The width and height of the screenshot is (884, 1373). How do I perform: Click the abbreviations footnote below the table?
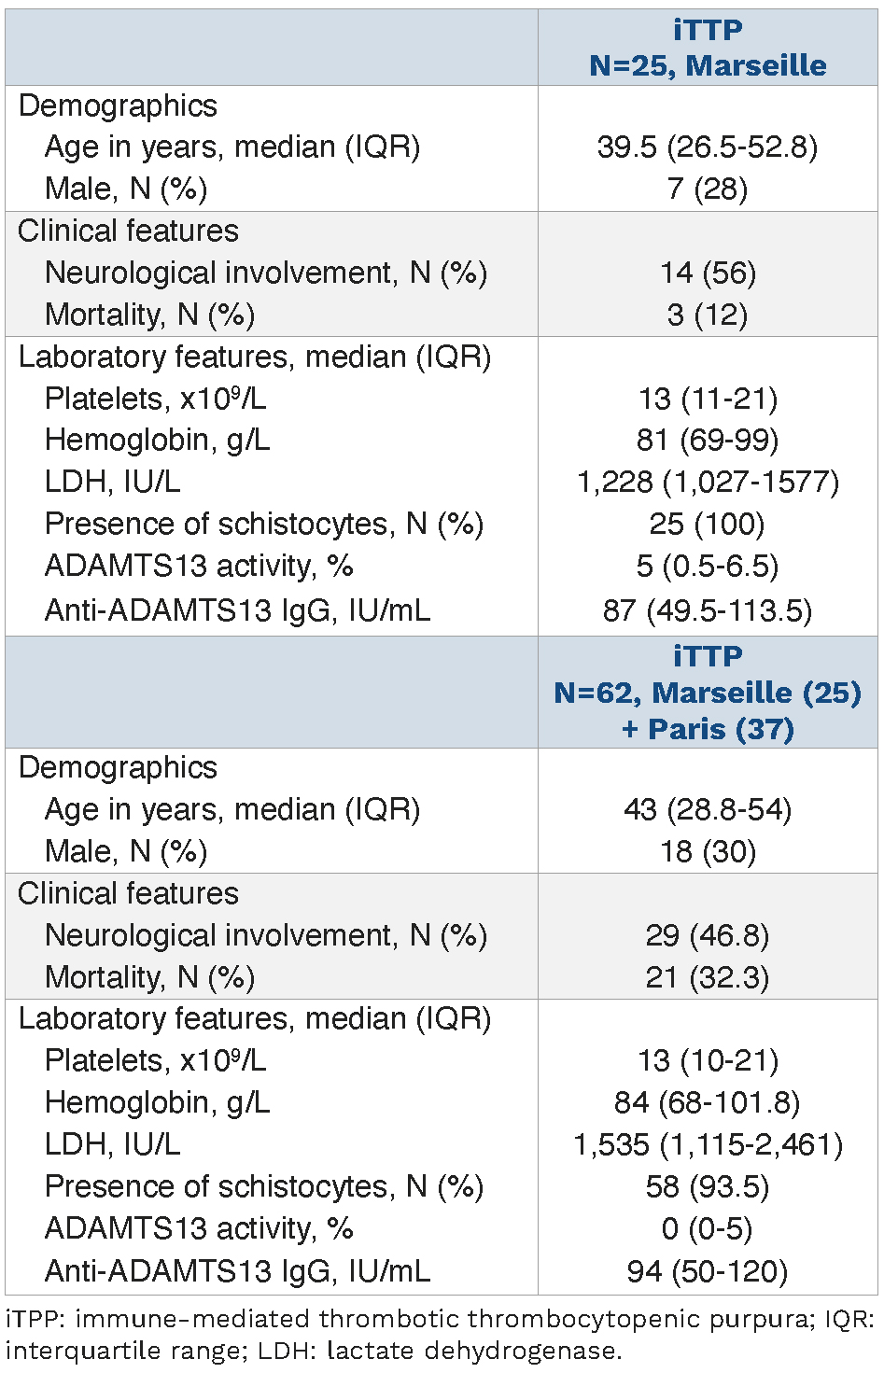tap(441, 1335)
